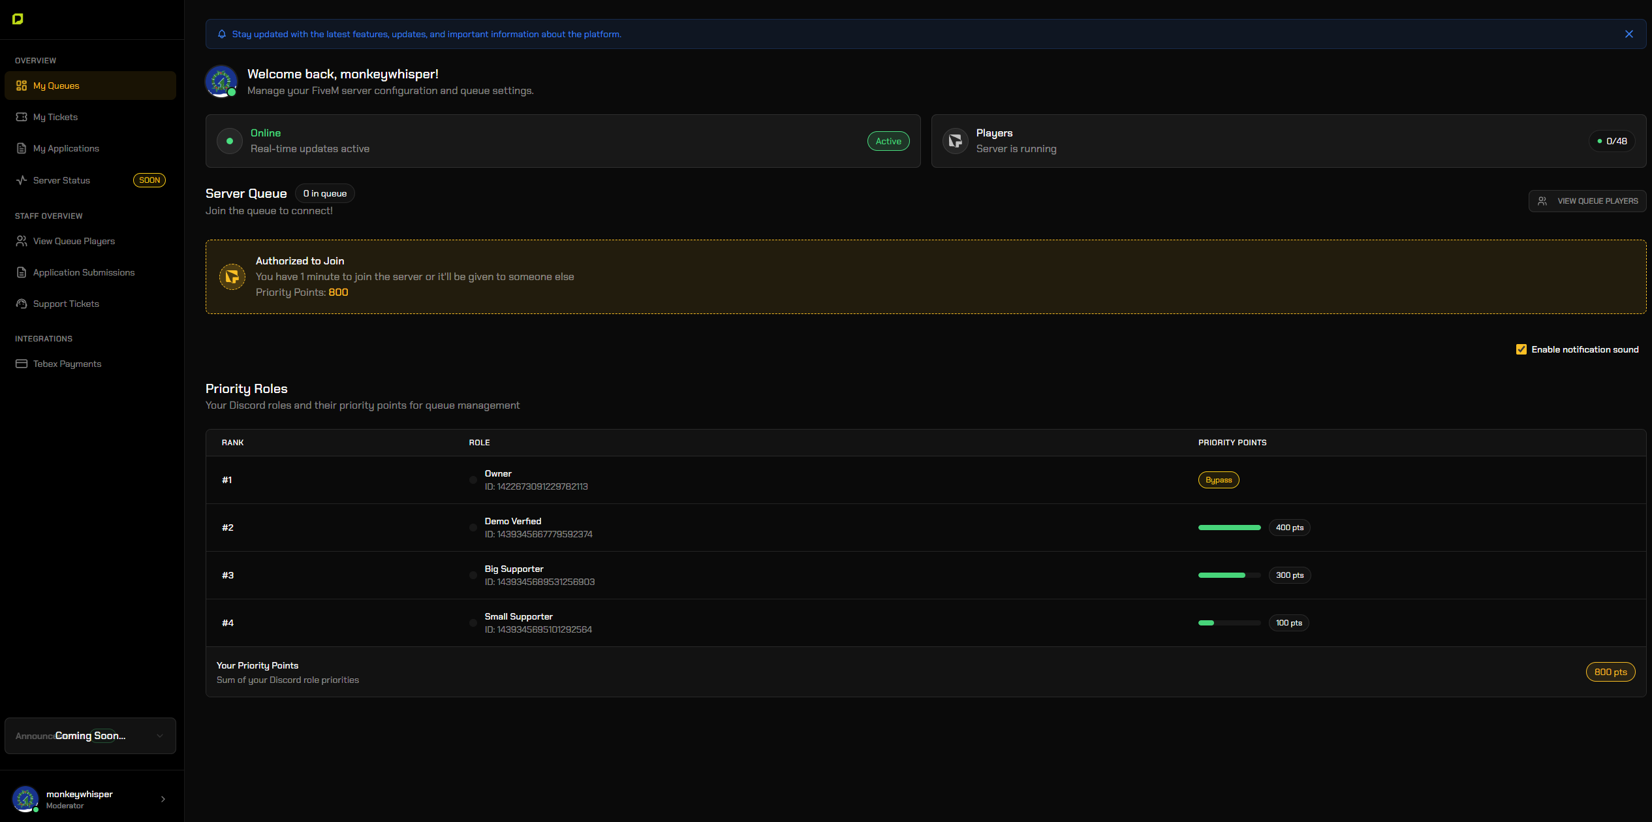The image size is (1652, 822).
Task: Click the notification bell in the banner
Action: 221,34
